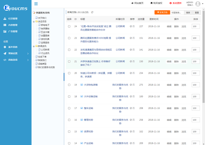Click the image icon beside 大货物包装箱

(x=82, y=85)
